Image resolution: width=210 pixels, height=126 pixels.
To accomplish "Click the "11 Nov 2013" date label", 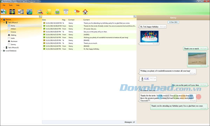I will coord(173,22).
